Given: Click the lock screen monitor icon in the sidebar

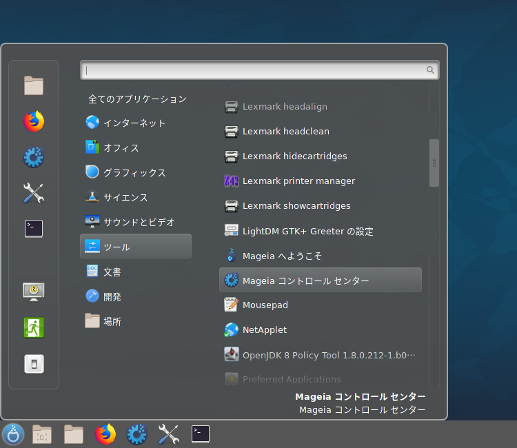Looking at the screenshot, I should tap(34, 292).
